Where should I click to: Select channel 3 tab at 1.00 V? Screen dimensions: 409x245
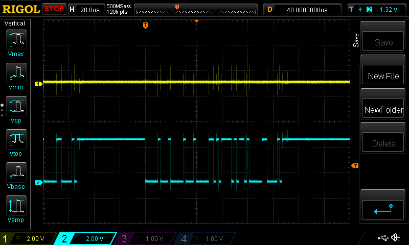145,238
